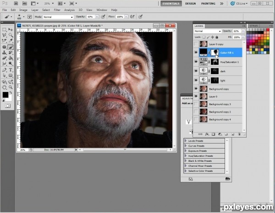Image resolution: width=275 pixels, height=213 pixels.
Task: Select the Move tool
Action: pyautogui.click(x=11, y=30)
